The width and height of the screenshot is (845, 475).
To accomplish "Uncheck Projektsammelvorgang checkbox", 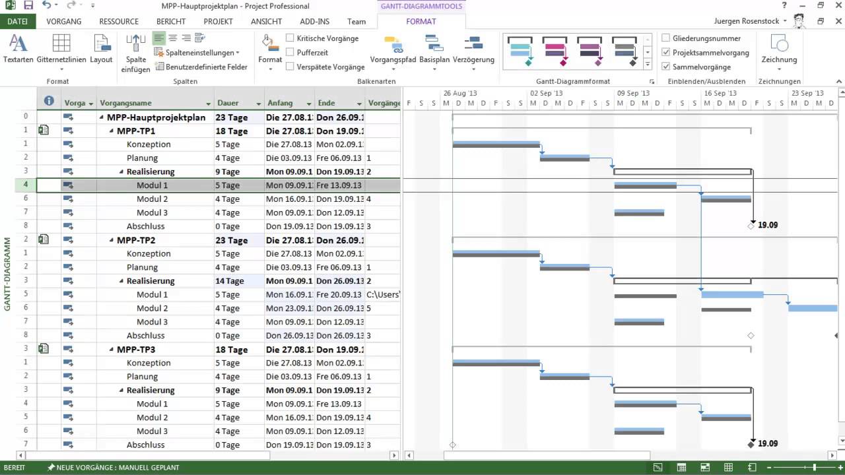I will point(666,52).
